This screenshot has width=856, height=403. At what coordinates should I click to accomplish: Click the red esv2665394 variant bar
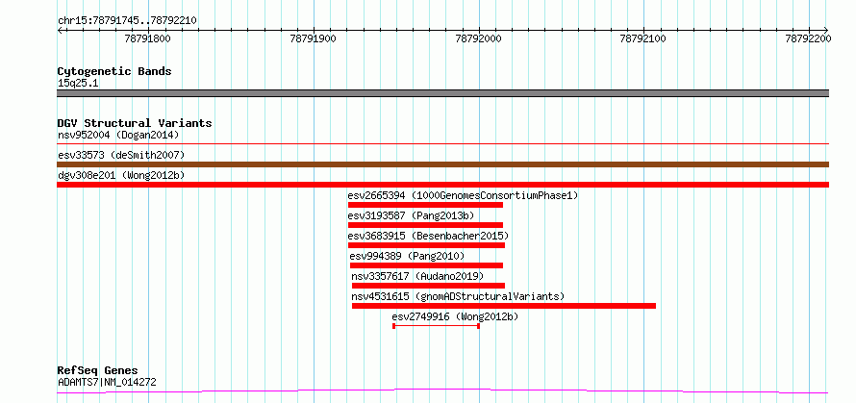click(x=425, y=205)
